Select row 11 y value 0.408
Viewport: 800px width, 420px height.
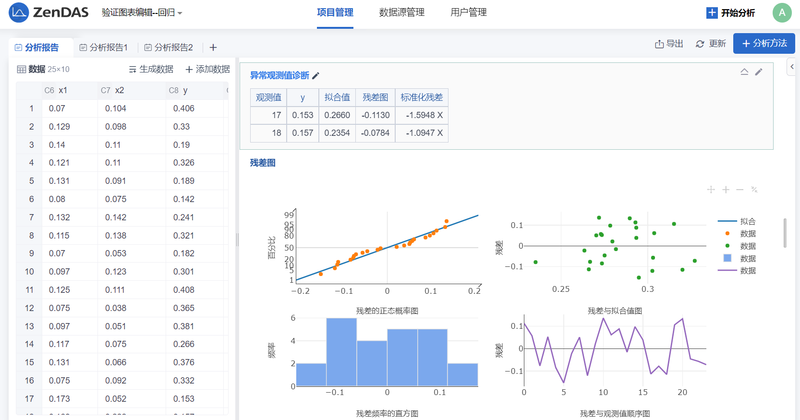coord(194,290)
